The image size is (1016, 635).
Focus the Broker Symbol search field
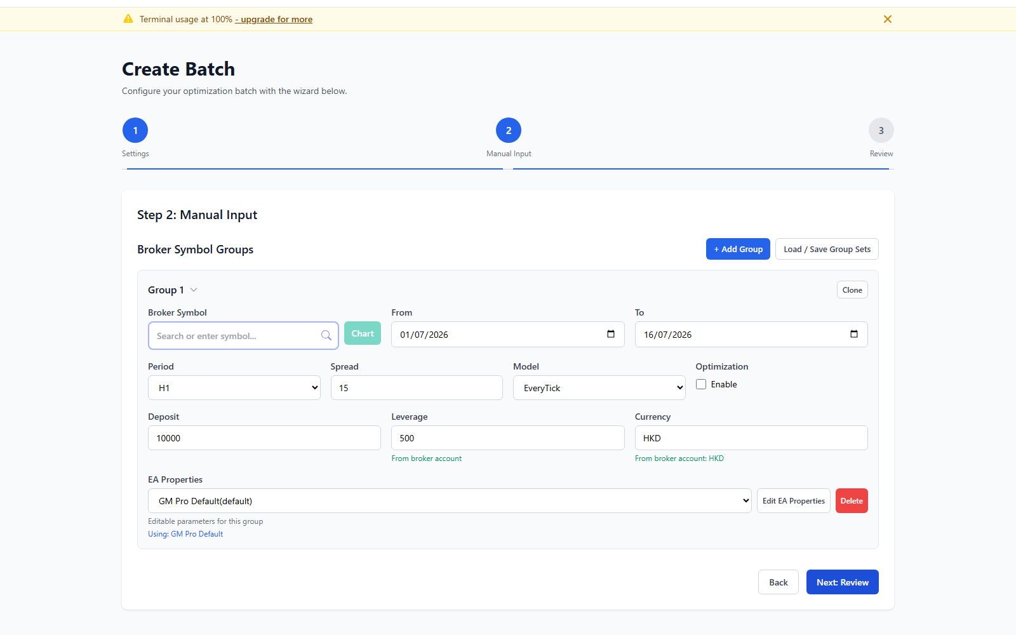click(243, 336)
